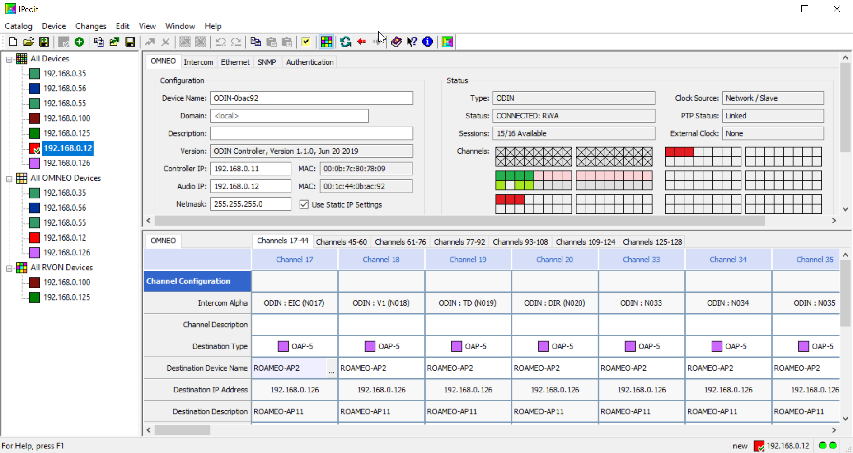
Task: Open the Catalog menu
Action: click(x=19, y=26)
